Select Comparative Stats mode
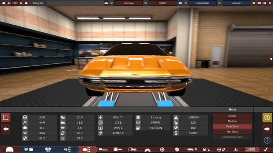The height and width of the screenshot is (153, 273). (232, 137)
